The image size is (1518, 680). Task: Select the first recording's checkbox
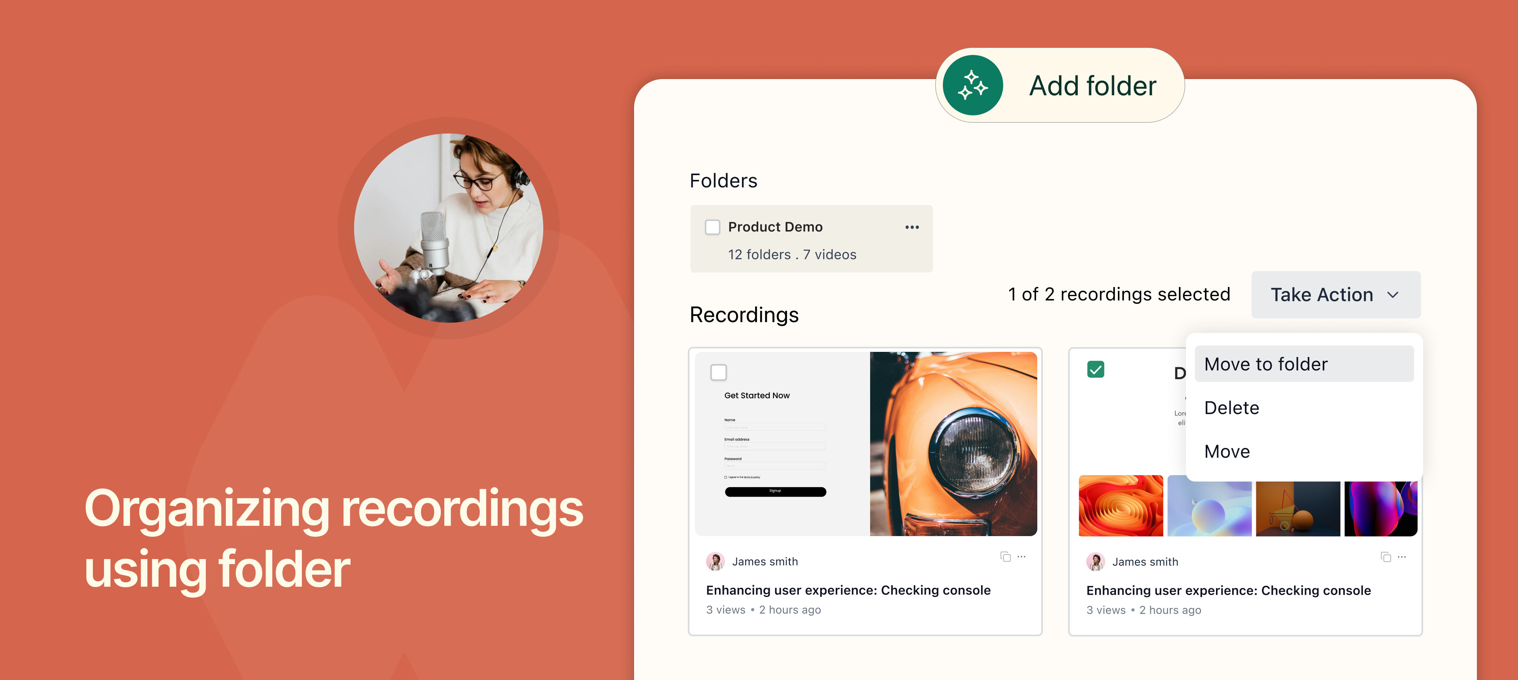click(718, 372)
